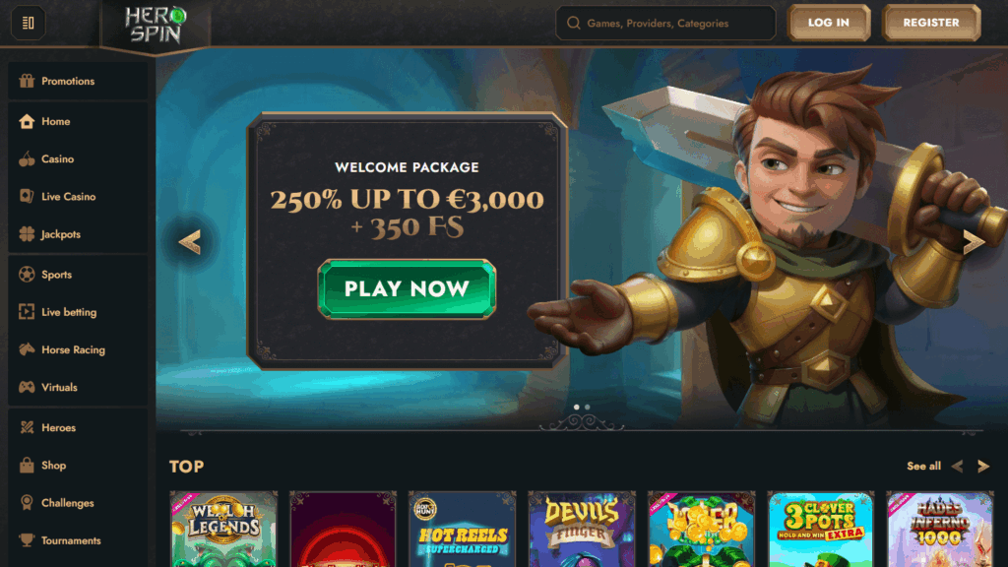Open the 3 Clover Pots game thumbnail

(x=820, y=529)
